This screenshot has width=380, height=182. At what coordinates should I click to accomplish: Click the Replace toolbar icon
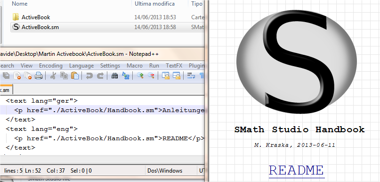[x=126, y=76]
